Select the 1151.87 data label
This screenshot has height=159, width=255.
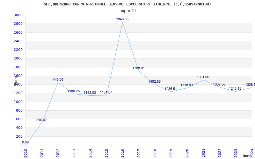coord(106,93)
